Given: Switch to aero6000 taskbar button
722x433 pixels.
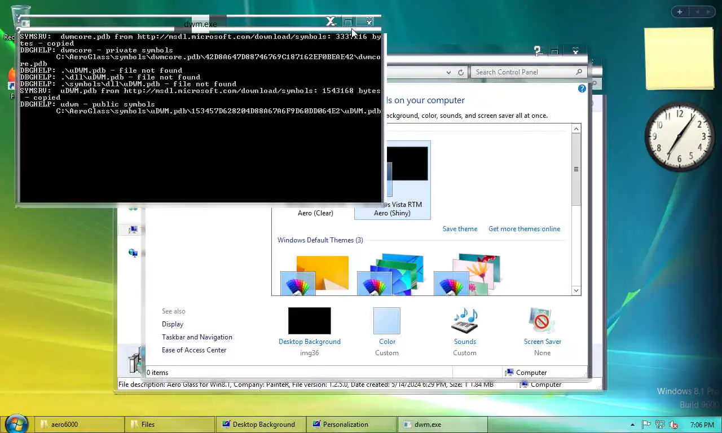Looking at the screenshot, I should (x=80, y=425).
